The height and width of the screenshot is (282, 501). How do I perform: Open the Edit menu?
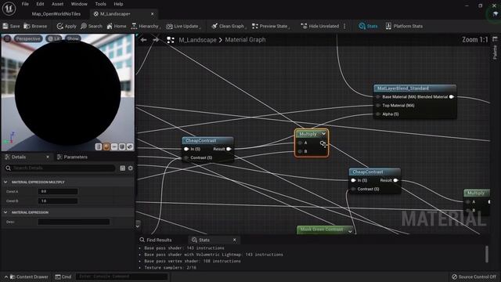coord(40,4)
